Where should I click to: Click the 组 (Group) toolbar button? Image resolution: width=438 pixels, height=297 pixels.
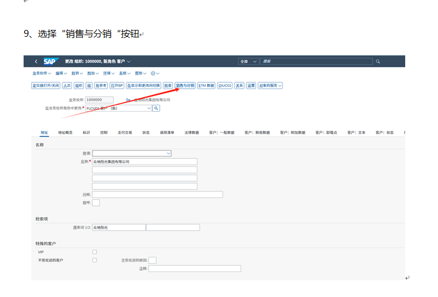pos(89,85)
